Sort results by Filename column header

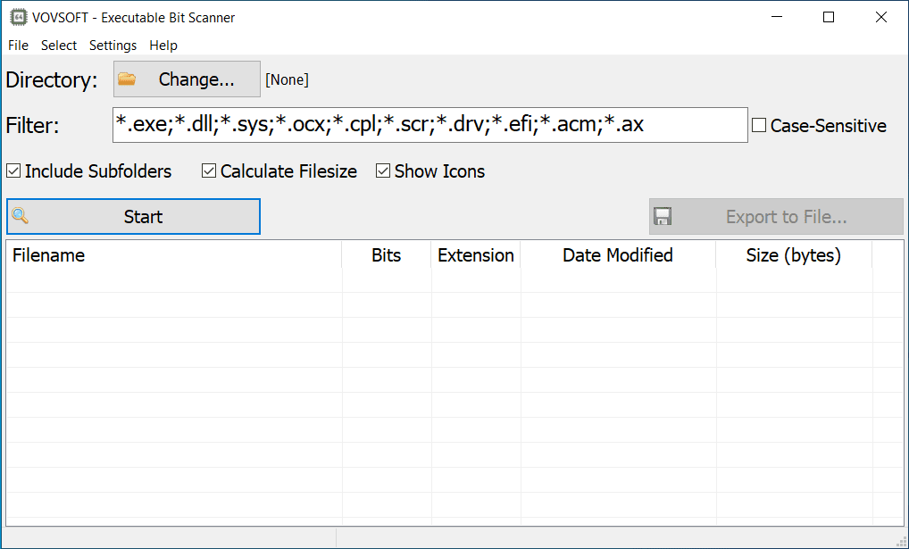(174, 255)
